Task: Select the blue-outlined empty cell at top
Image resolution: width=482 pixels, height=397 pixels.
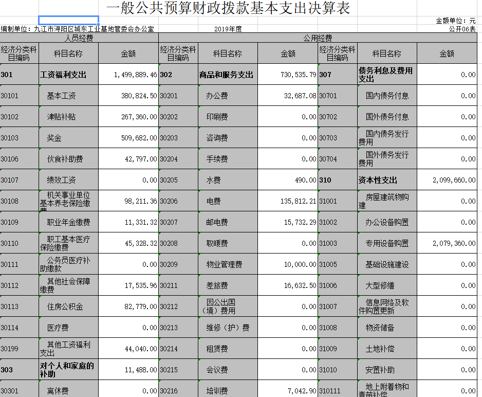Action: pyautogui.click(x=76, y=20)
